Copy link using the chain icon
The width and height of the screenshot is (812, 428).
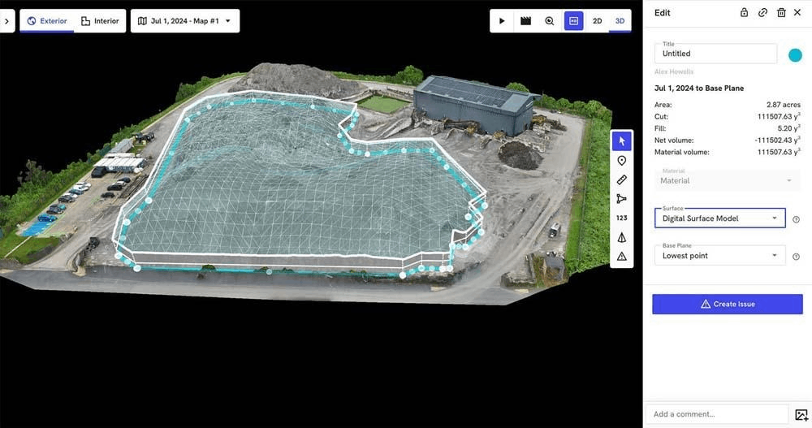pyautogui.click(x=762, y=13)
